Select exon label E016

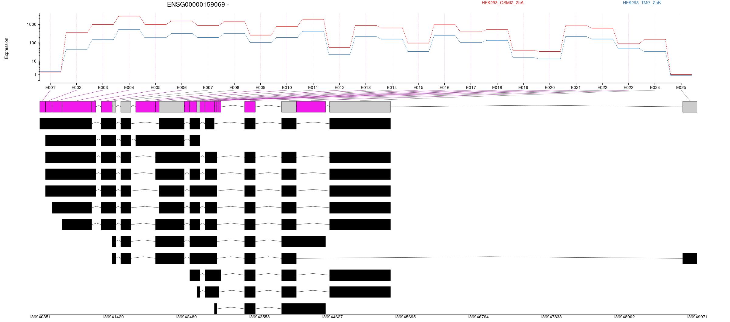(x=444, y=88)
